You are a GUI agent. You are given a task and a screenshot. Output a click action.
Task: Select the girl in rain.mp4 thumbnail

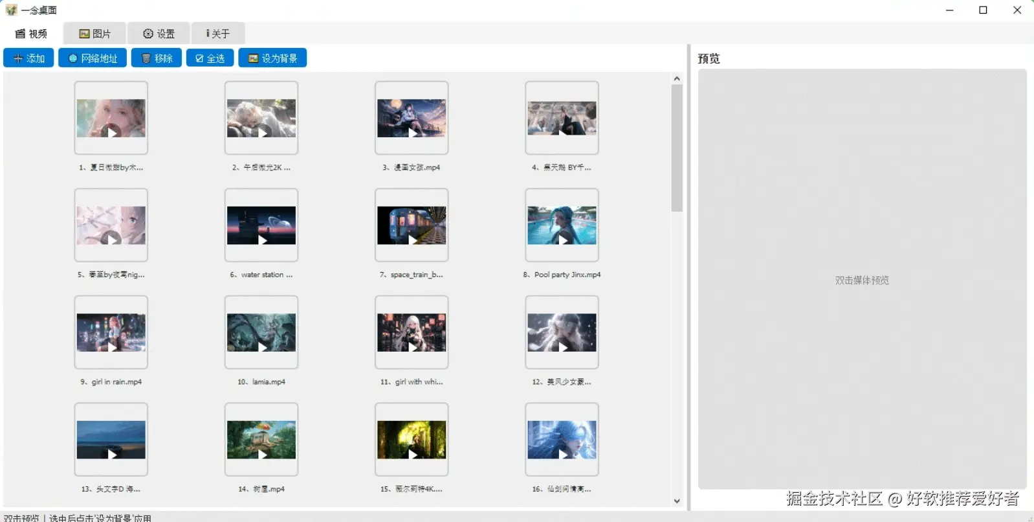[x=111, y=332]
